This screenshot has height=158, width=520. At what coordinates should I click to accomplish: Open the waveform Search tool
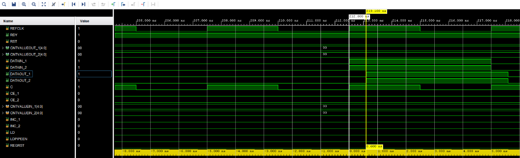coord(4,4)
